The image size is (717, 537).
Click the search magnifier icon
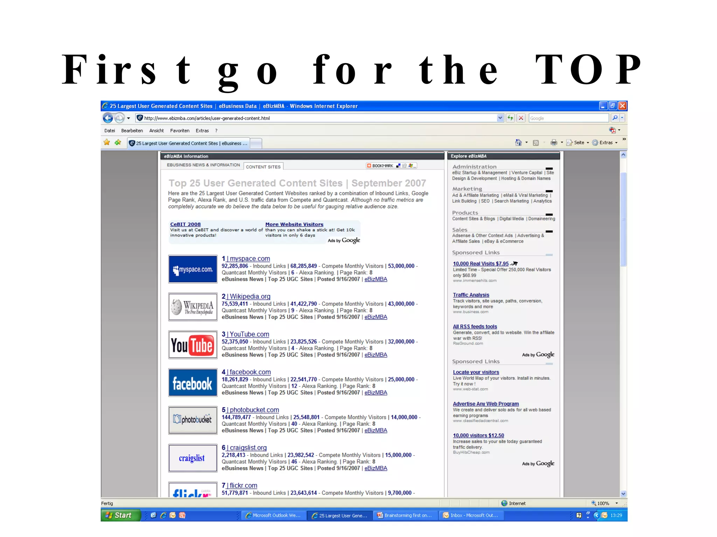click(615, 118)
